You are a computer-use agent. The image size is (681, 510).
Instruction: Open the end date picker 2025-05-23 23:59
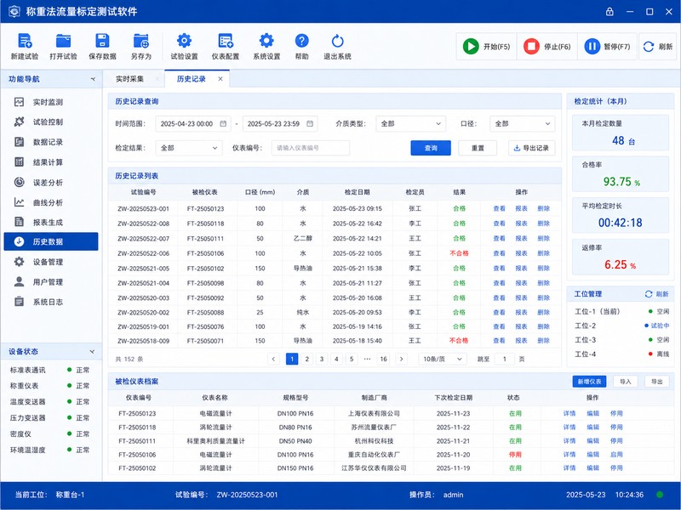[x=280, y=123]
